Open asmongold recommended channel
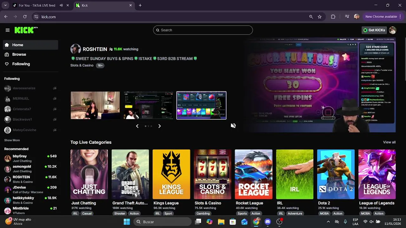Viewport: 406px width, 228px height. (x=30, y=169)
